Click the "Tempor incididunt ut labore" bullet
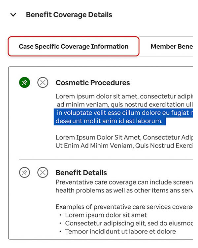 120,231
